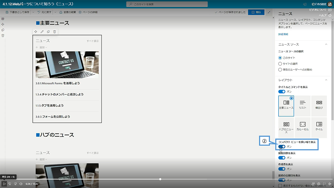Click すべて表示 in the first news part
Screen dimensions: 334x188
coord(93,41)
